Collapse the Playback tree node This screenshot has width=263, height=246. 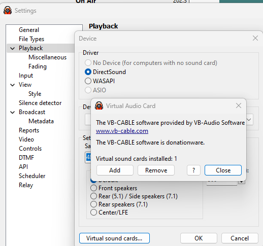coord(13,48)
